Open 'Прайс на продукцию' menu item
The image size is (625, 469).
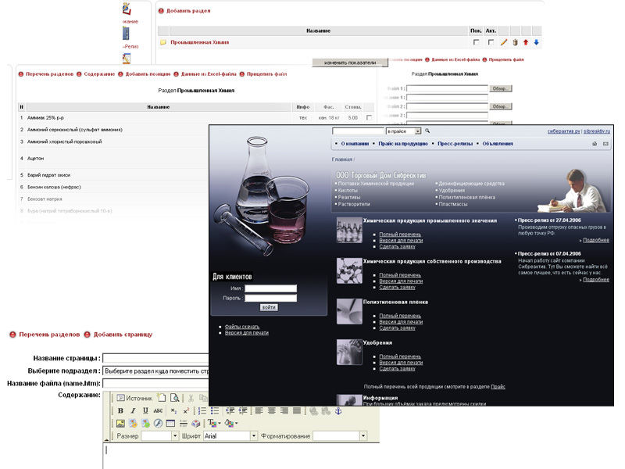click(x=404, y=144)
